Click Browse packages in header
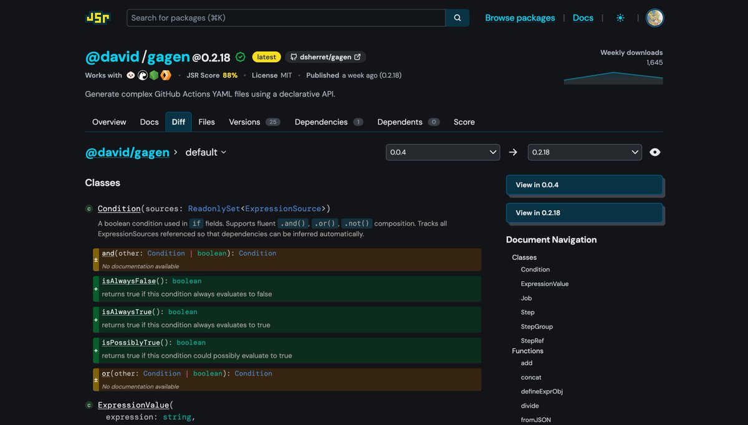The height and width of the screenshot is (425, 748). (x=520, y=18)
